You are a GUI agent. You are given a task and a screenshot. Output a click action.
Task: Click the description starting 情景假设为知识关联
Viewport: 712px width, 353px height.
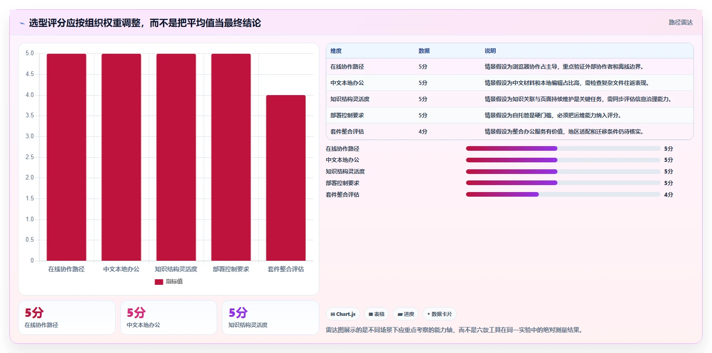(578, 99)
